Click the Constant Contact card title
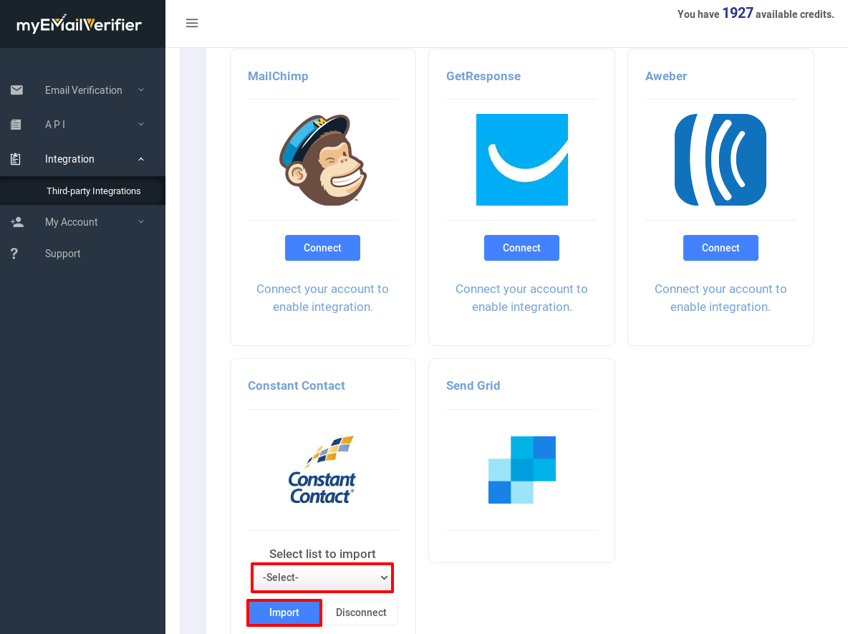Image resolution: width=848 pixels, height=634 pixels. (x=297, y=385)
